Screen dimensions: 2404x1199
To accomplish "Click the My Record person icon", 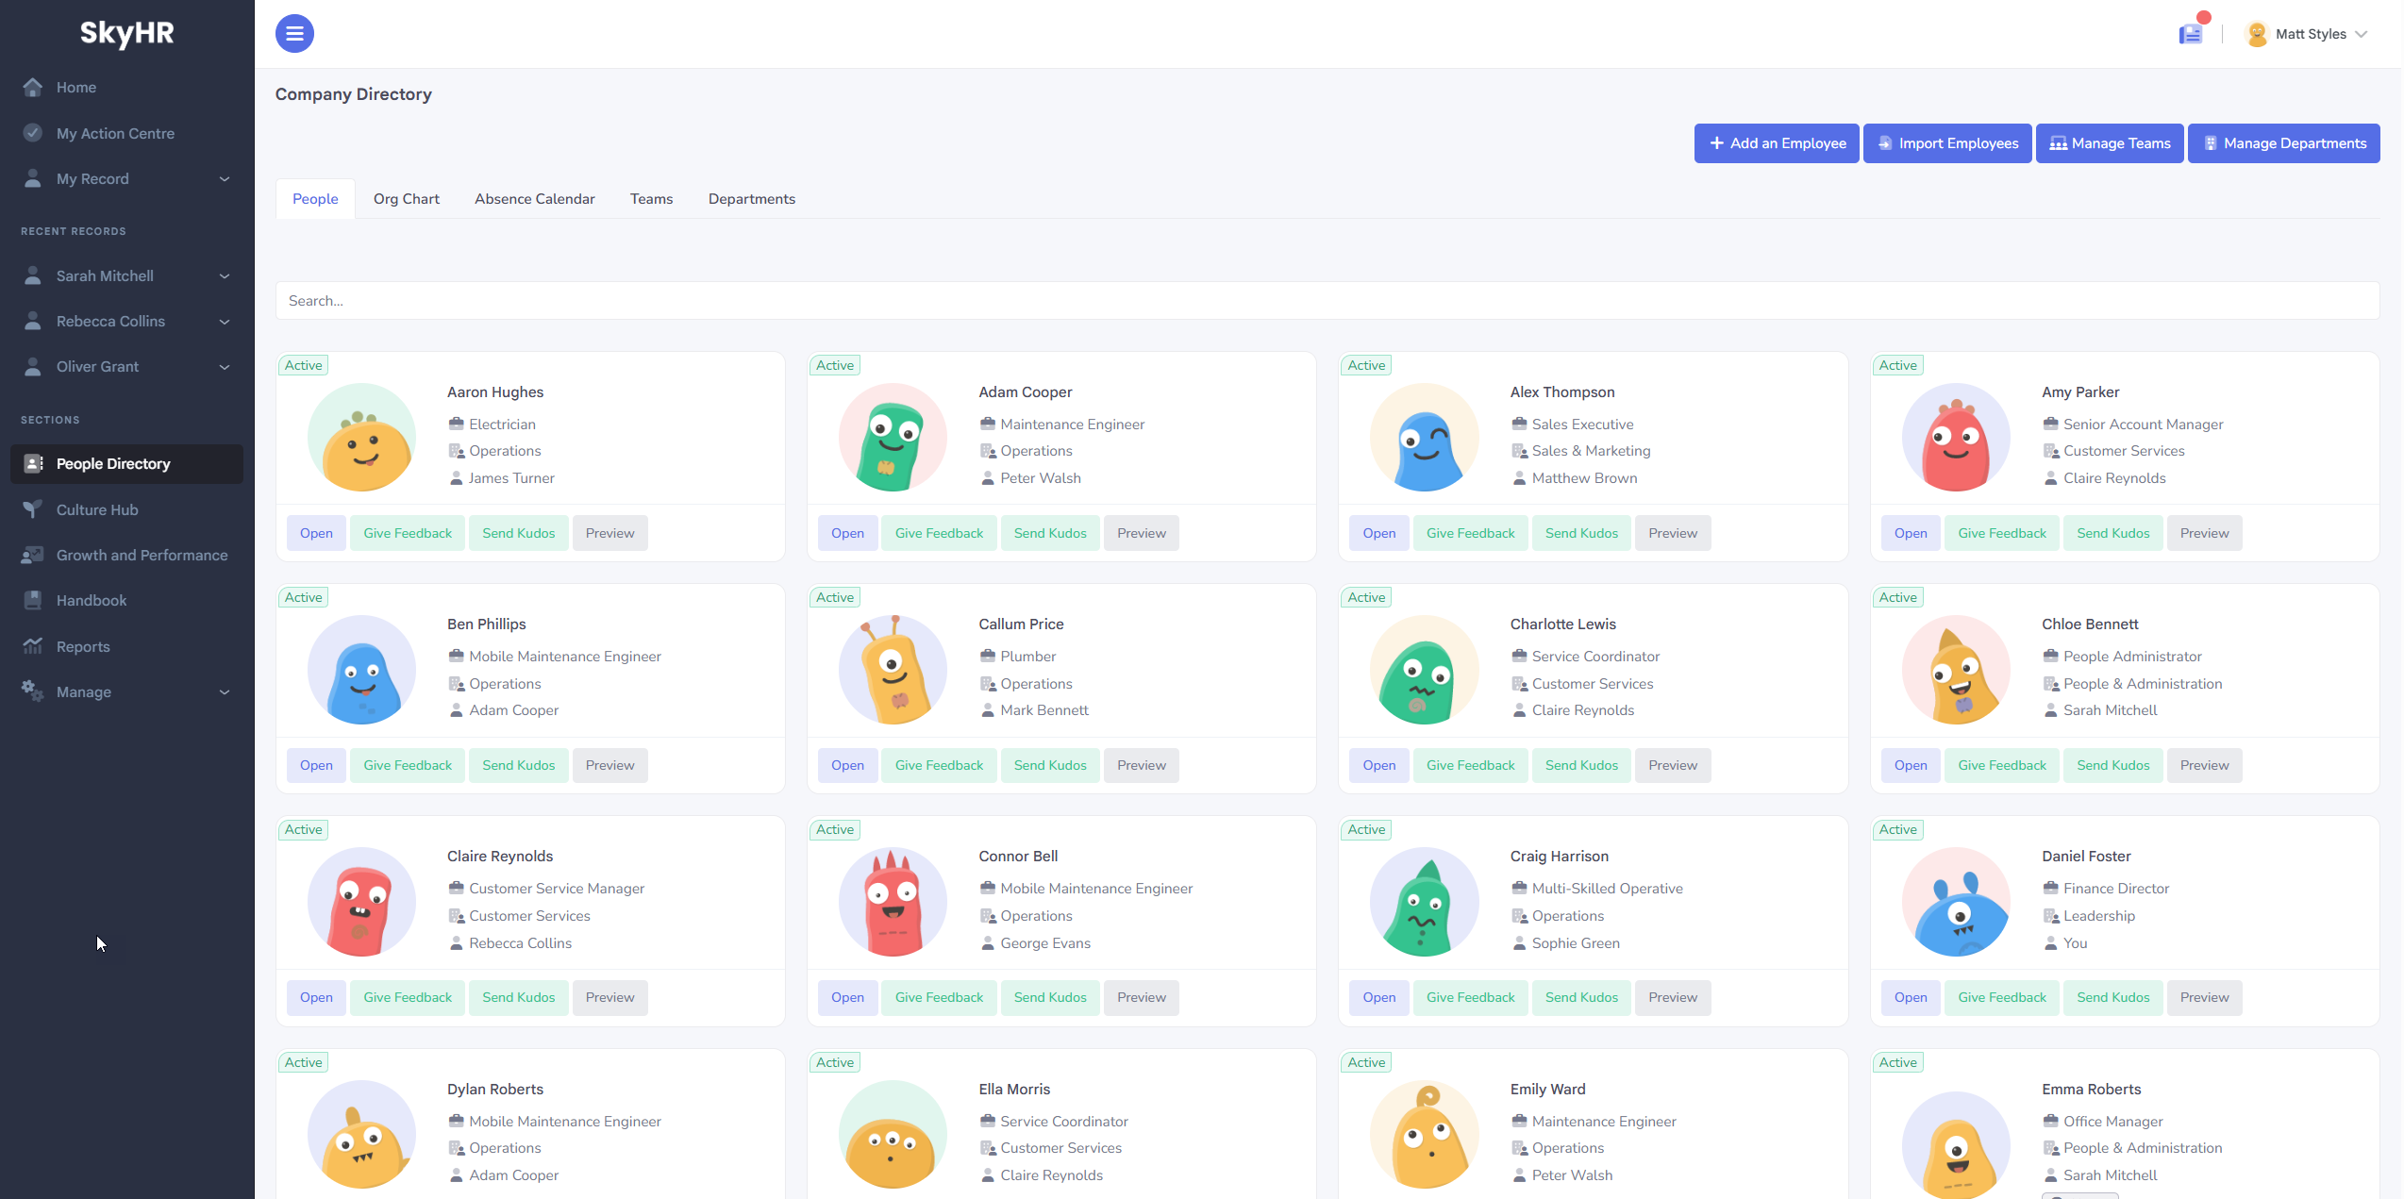I will pos(33,178).
